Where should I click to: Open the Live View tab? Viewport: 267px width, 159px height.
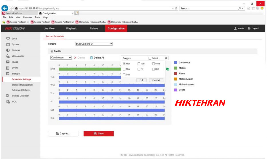pyautogui.click(x=49, y=28)
